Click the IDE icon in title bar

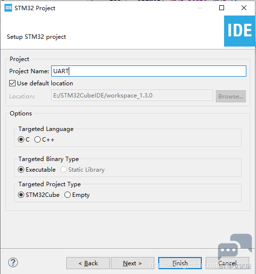tap(8, 8)
